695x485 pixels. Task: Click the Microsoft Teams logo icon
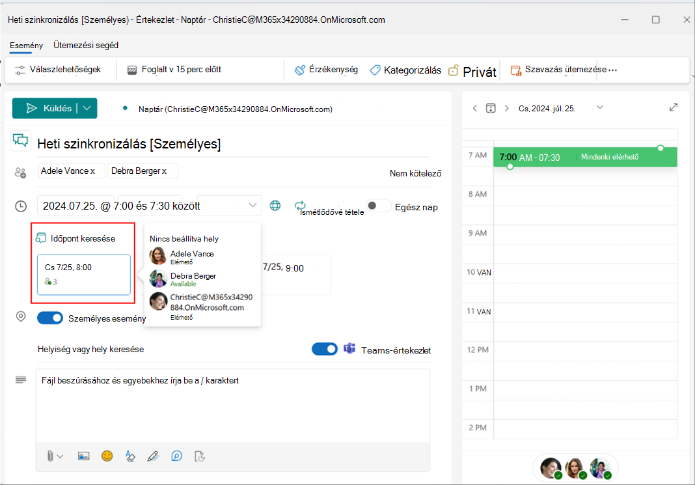pyautogui.click(x=349, y=349)
